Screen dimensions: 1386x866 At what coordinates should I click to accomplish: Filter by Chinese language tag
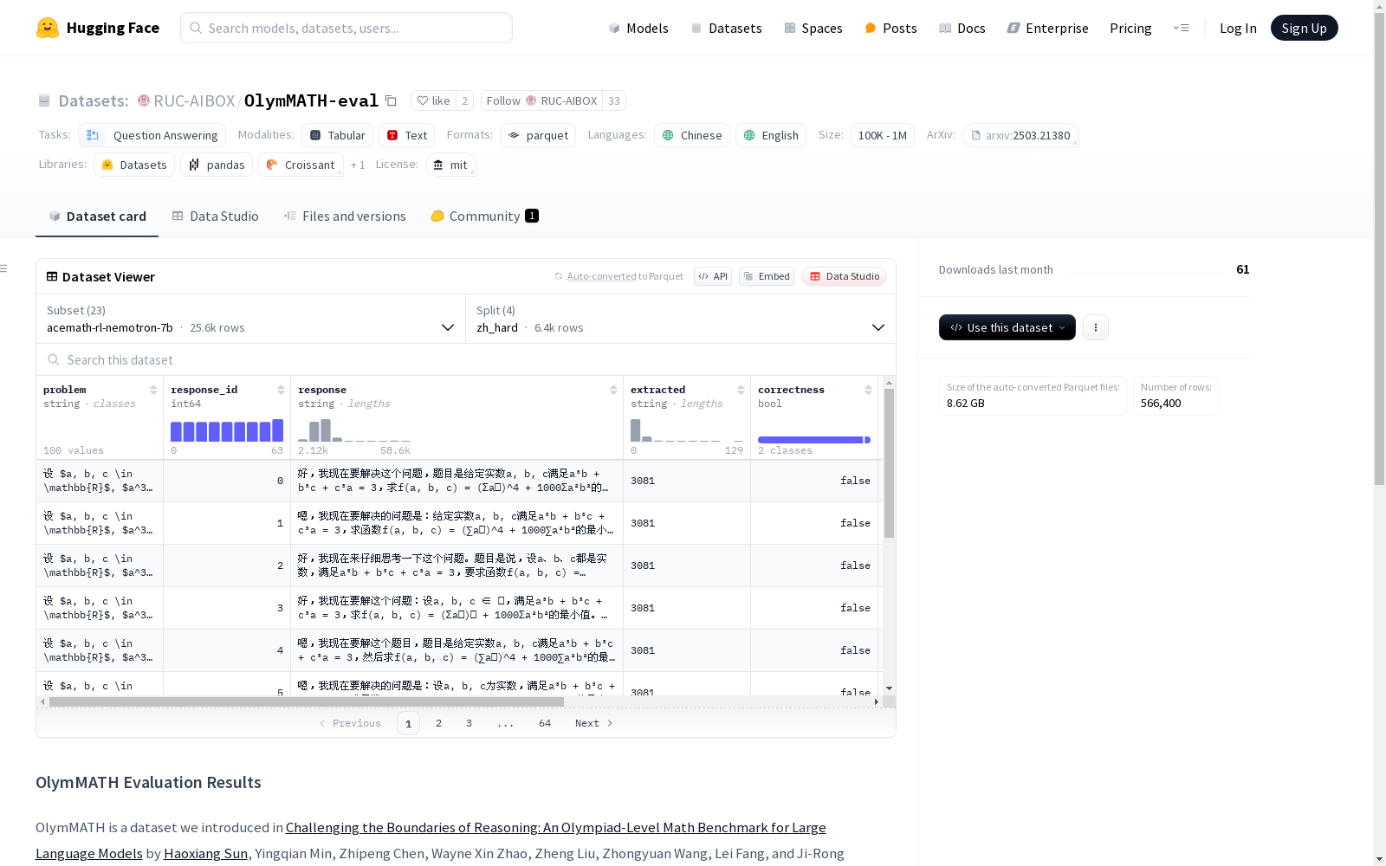[x=692, y=135]
